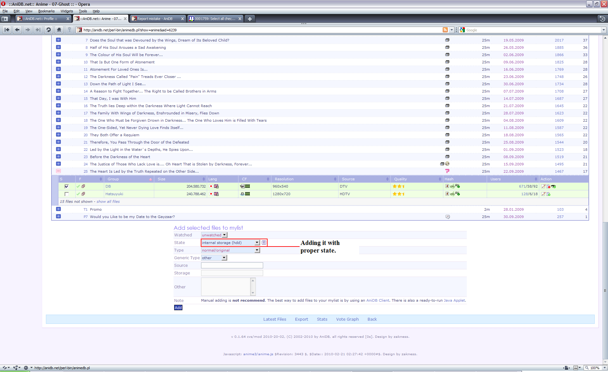Click the help icon beside State dropdown

[264, 242]
